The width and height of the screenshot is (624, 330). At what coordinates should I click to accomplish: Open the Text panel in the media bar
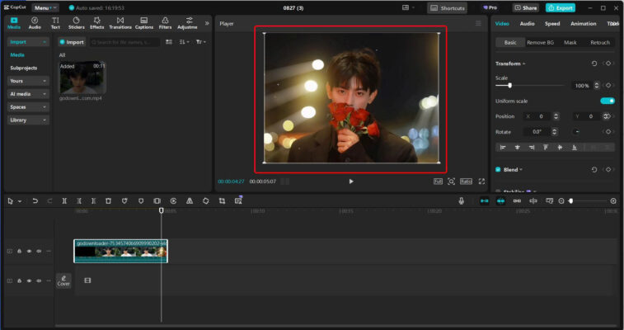tap(55, 23)
